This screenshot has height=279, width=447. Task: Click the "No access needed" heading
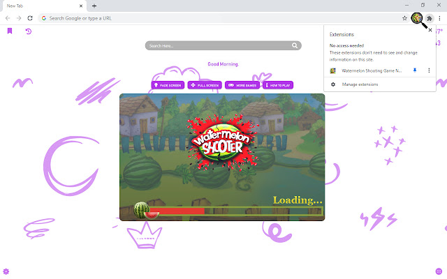point(346,45)
